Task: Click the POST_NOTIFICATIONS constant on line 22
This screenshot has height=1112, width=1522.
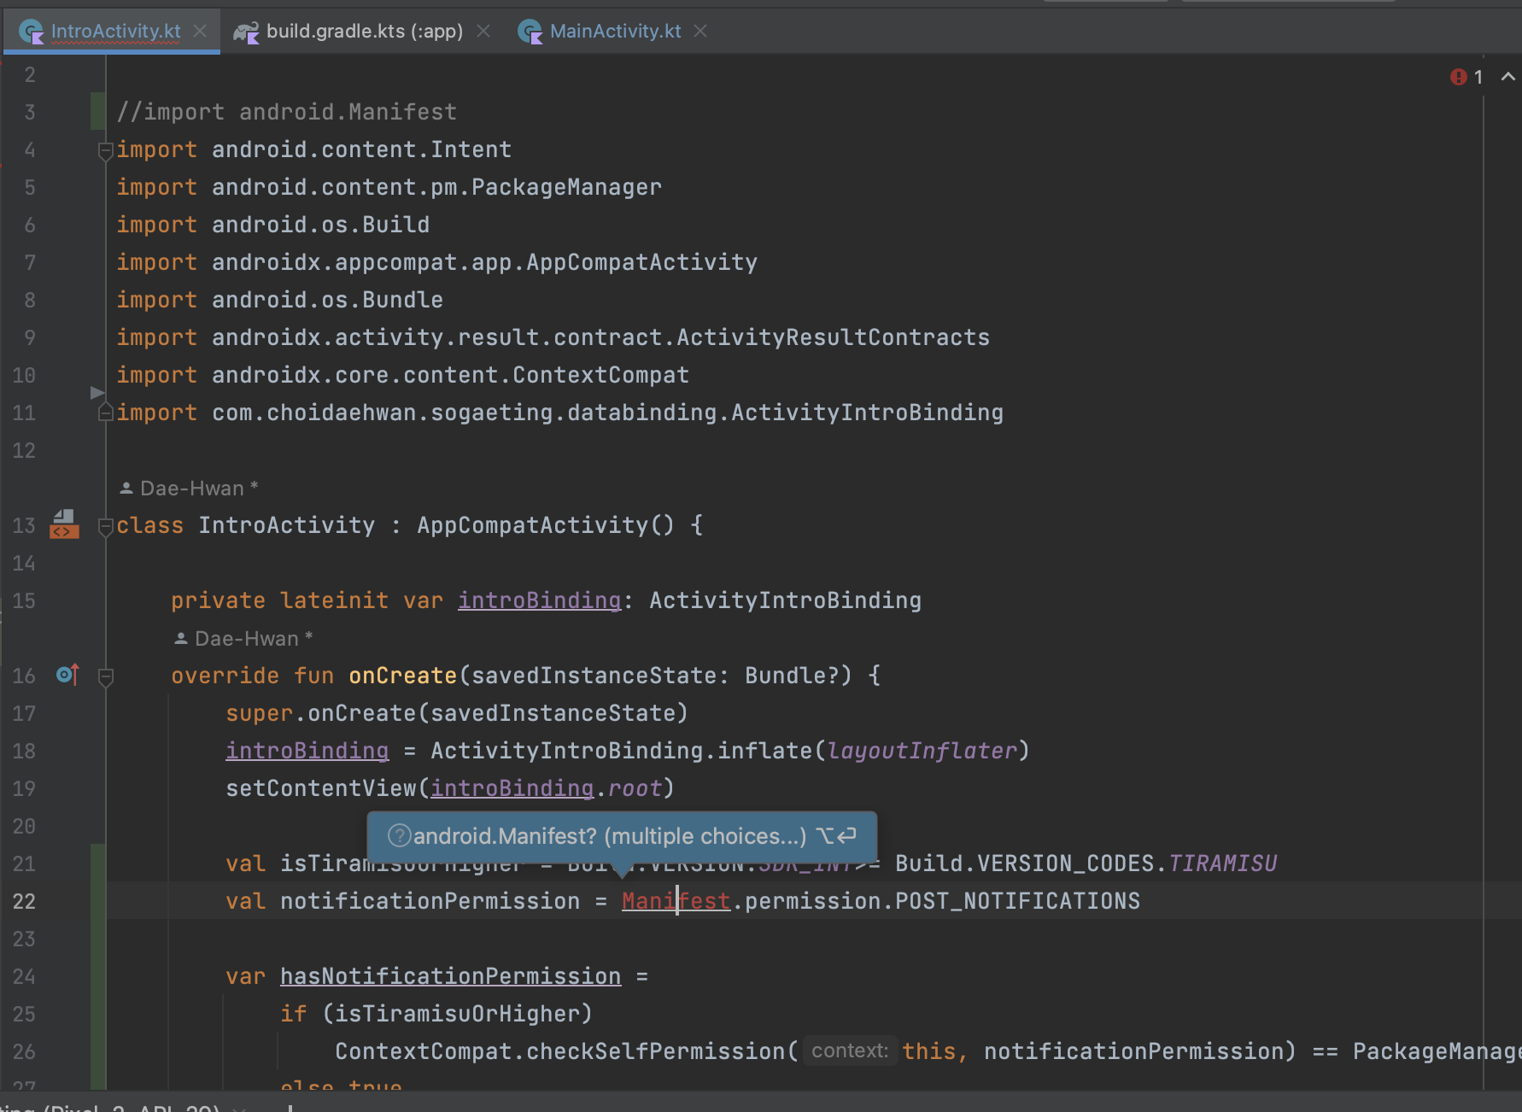Action: point(1017,901)
